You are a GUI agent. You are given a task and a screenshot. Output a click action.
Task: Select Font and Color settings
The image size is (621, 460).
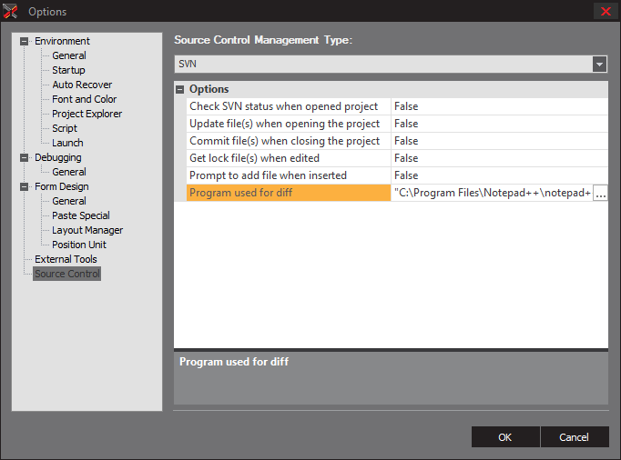point(84,99)
